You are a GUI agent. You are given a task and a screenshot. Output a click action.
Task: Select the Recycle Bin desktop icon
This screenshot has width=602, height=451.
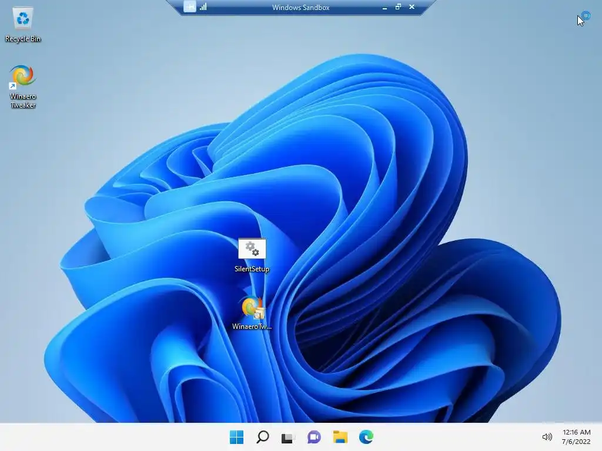(x=23, y=25)
